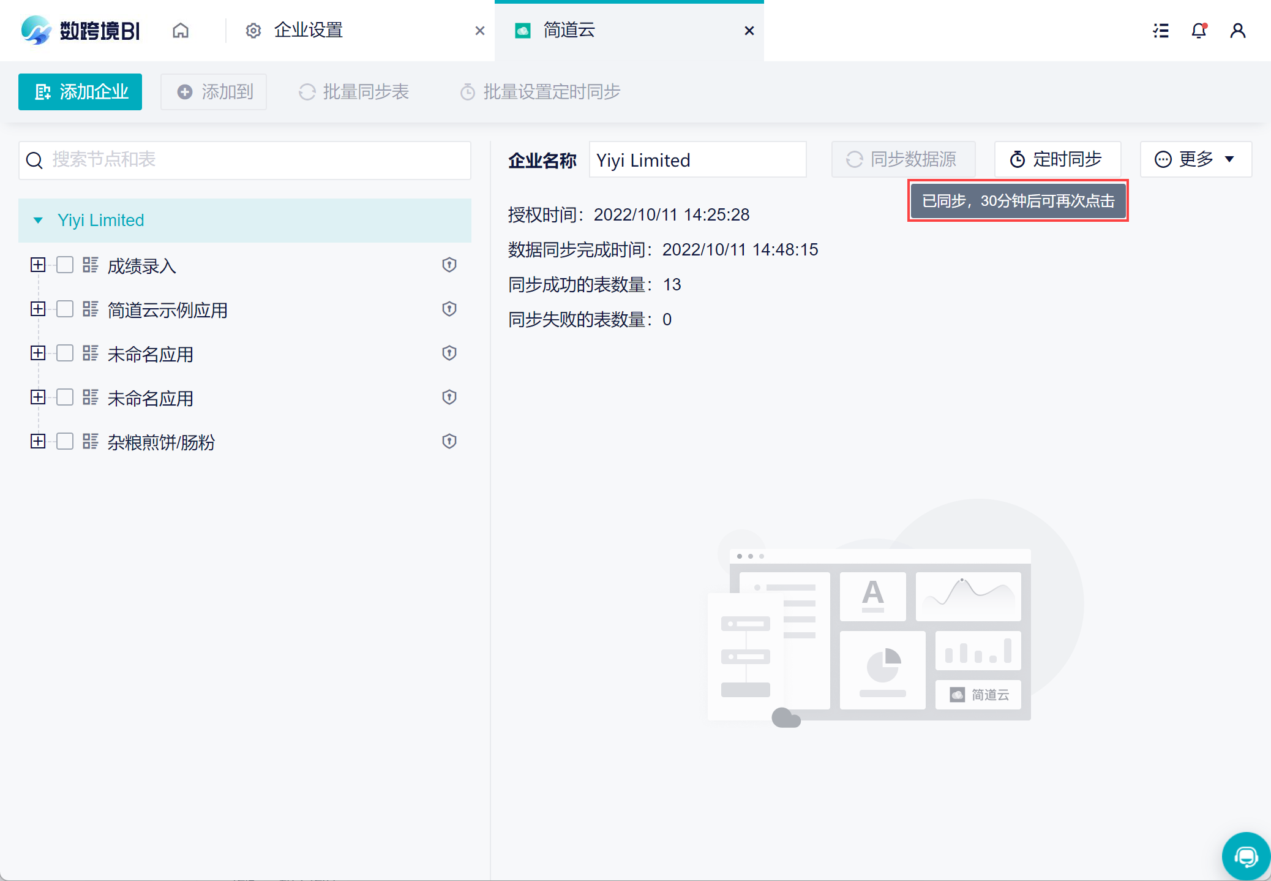Viewport: 1271px width, 881px height.
Task: Select the 简道云 tab
Action: coord(569,31)
